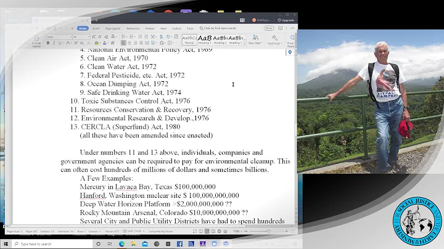Apply the Heading 2 style
The height and width of the screenshot is (249, 444).
[220, 39]
